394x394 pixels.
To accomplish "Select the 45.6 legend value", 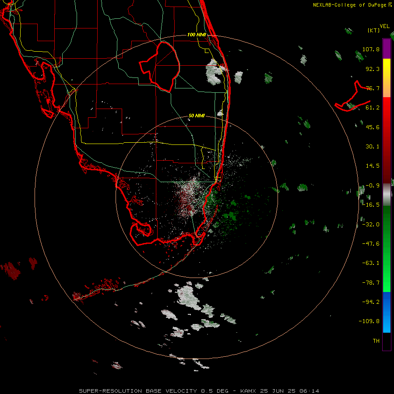I will coord(373,127).
